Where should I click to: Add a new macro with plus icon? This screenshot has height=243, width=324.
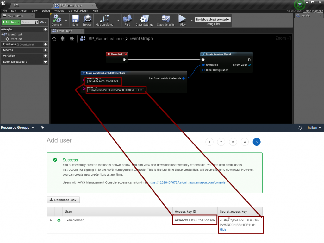(x=46, y=50)
